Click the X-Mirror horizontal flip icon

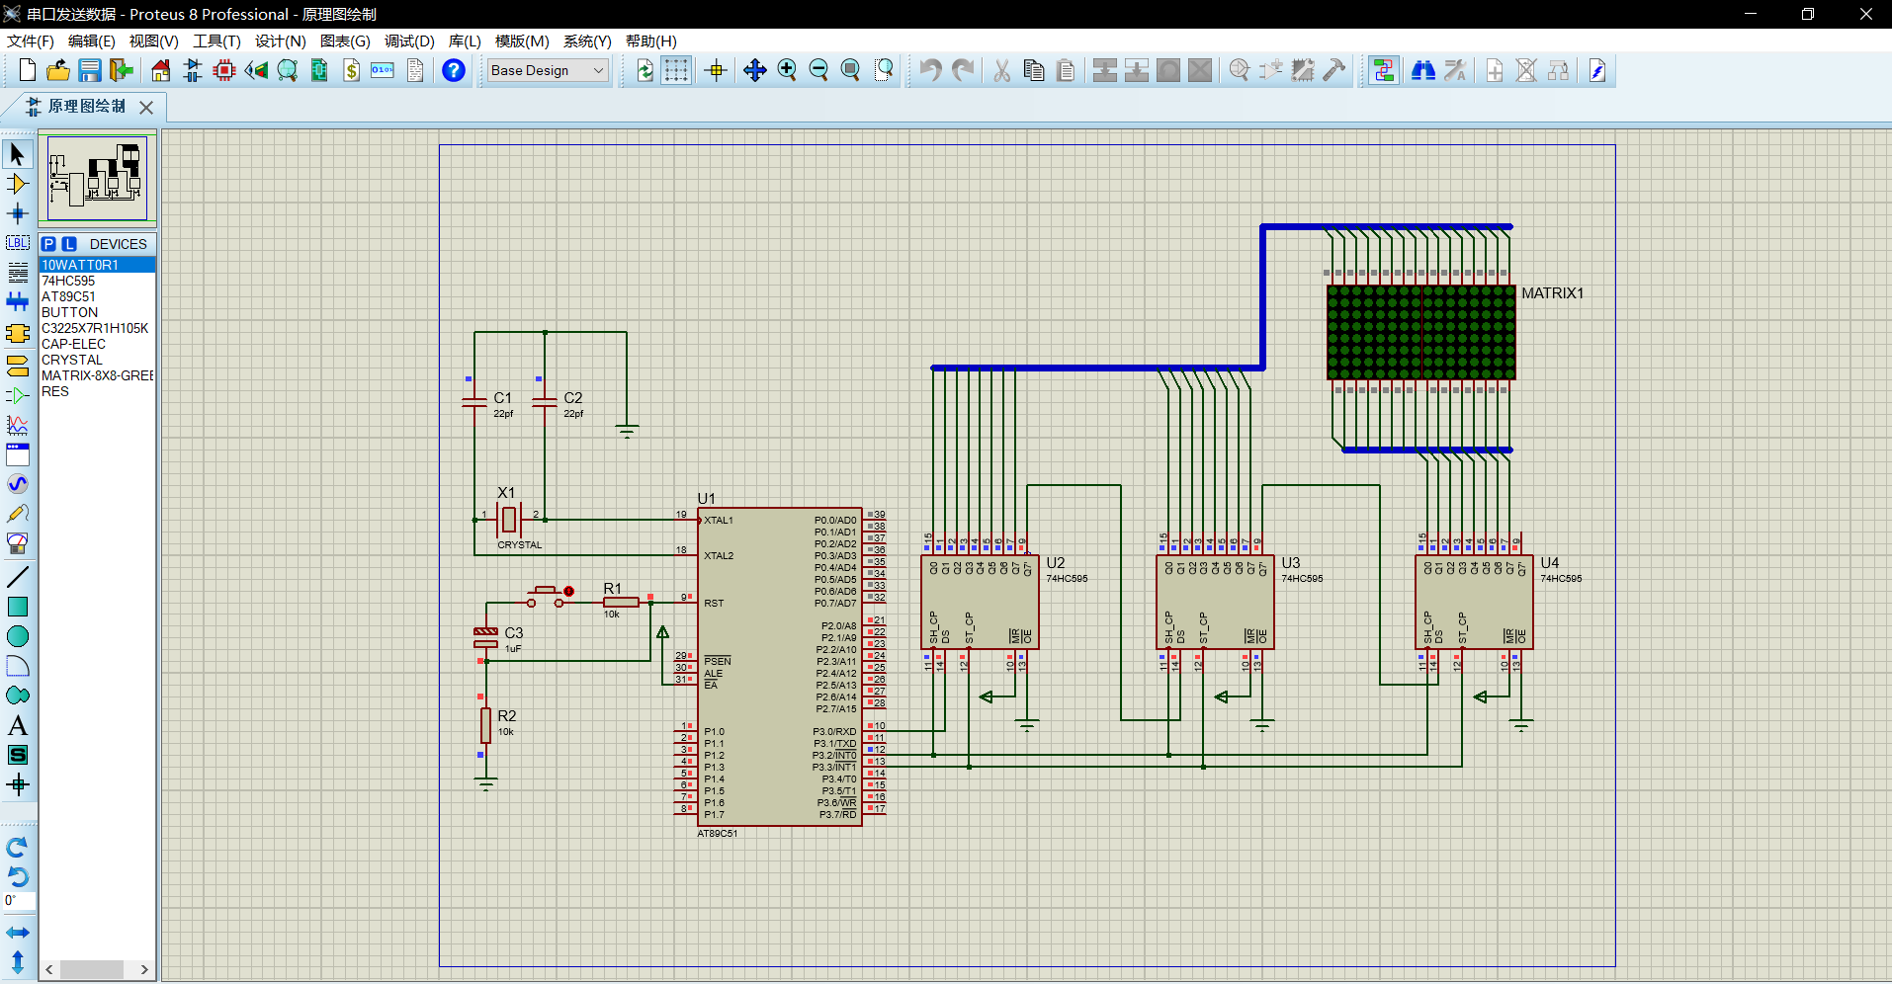coord(18,933)
